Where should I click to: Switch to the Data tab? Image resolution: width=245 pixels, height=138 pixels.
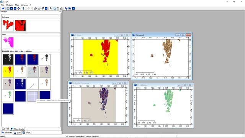click(17, 133)
